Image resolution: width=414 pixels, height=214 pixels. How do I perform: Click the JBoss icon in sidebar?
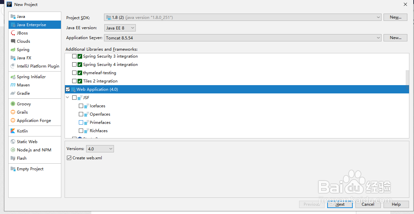pyautogui.click(x=13, y=33)
